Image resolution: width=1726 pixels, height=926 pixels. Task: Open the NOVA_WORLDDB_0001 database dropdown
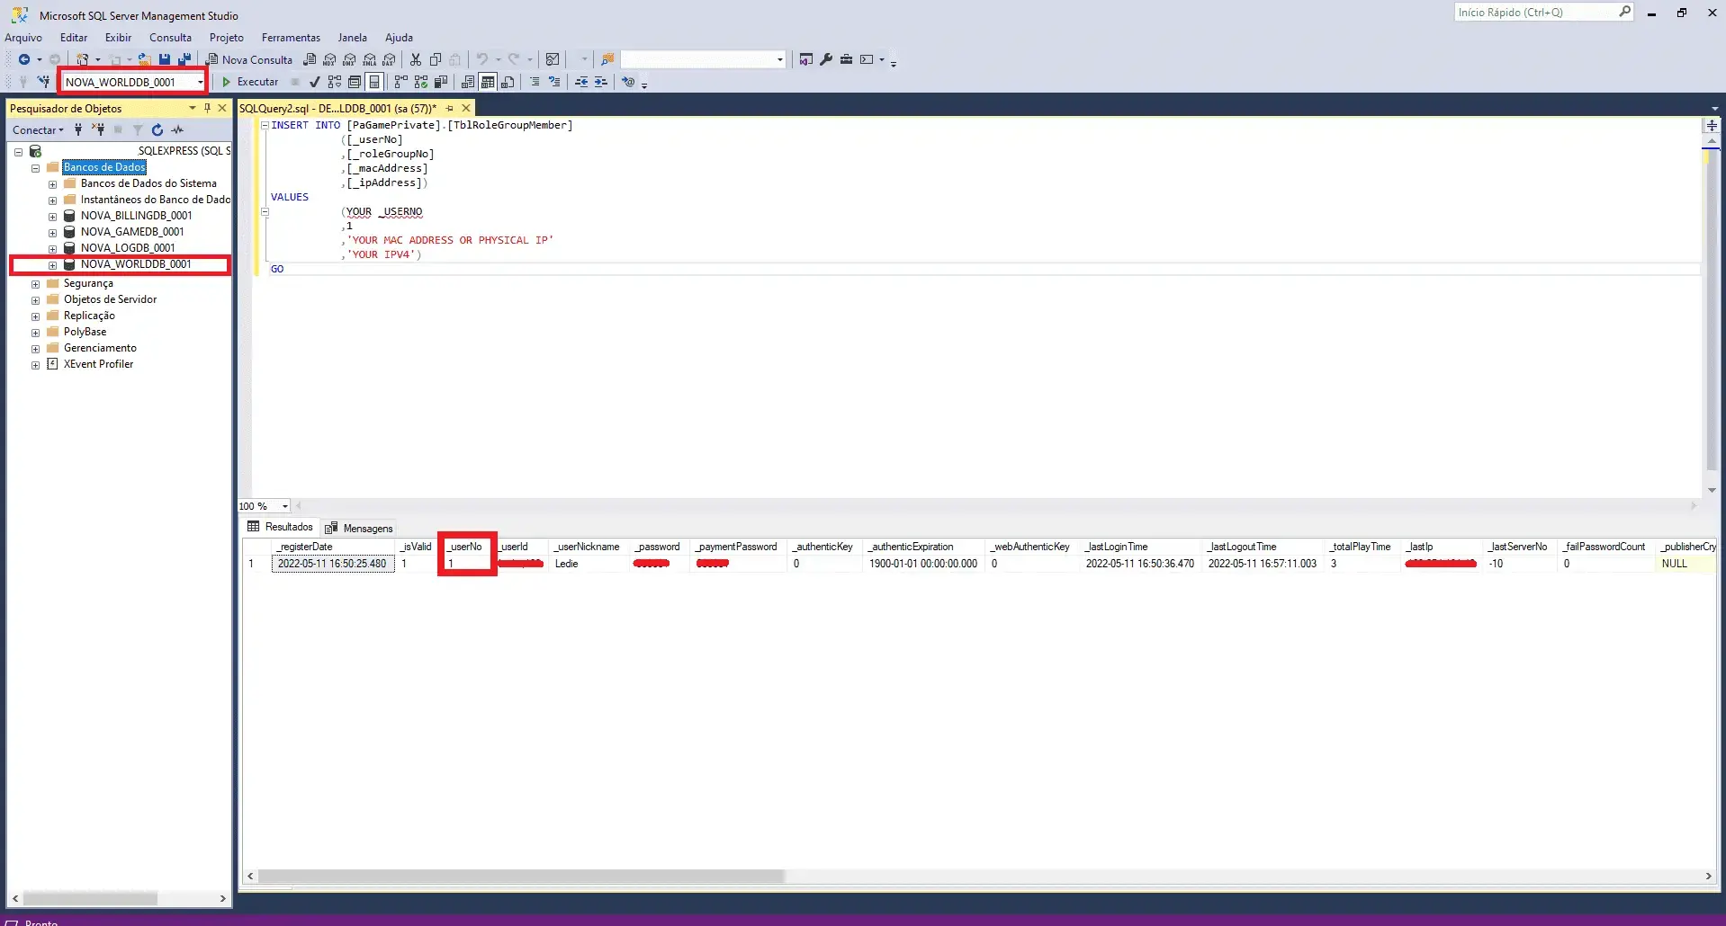point(200,82)
